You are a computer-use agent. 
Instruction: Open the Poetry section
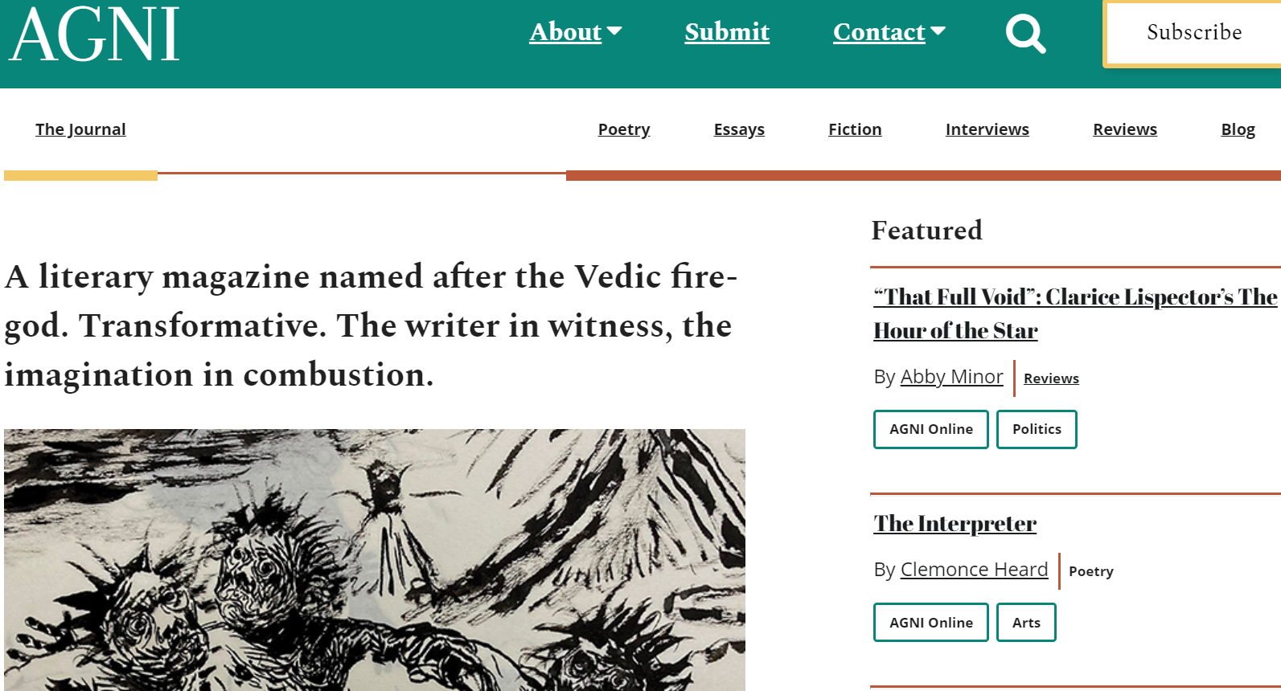click(624, 129)
